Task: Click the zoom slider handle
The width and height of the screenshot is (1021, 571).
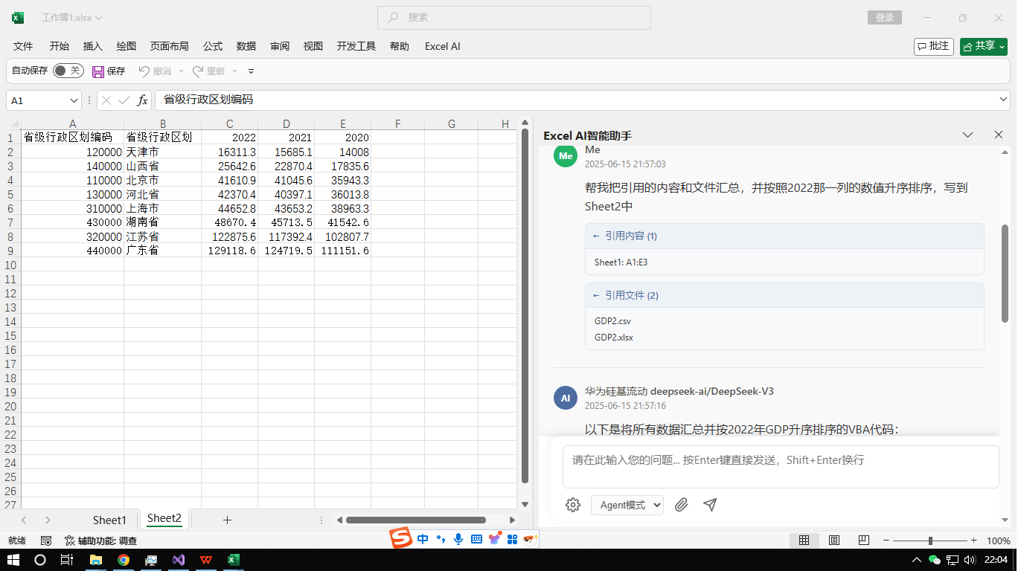Action: [x=930, y=541]
